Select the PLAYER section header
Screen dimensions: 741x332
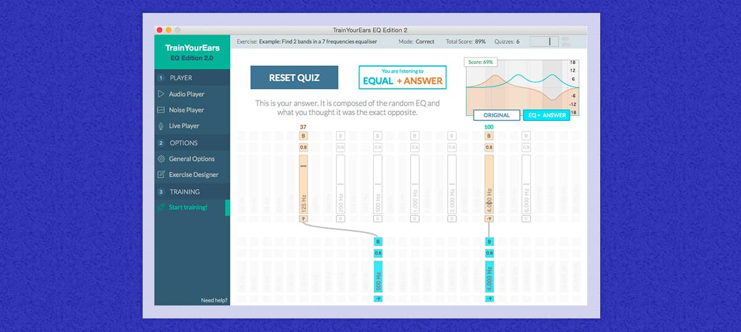click(x=192, y=78)
